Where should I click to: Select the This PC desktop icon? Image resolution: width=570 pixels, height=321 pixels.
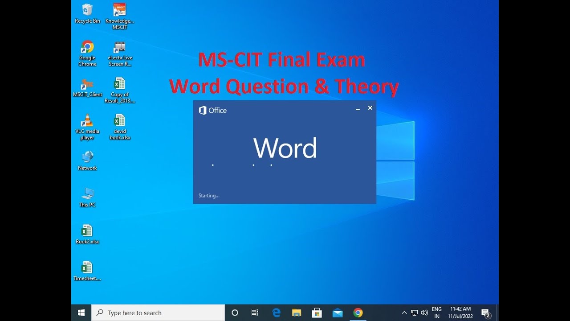click(87, 198)
